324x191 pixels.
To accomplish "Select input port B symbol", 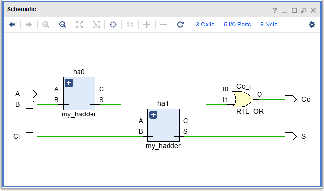I will (31, 105).
